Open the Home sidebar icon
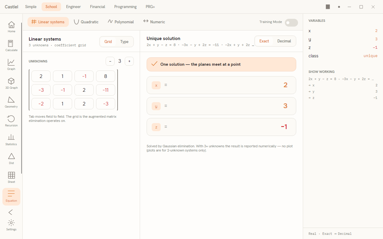This screenshot has width=383, height=239. [x=11, y=27]
